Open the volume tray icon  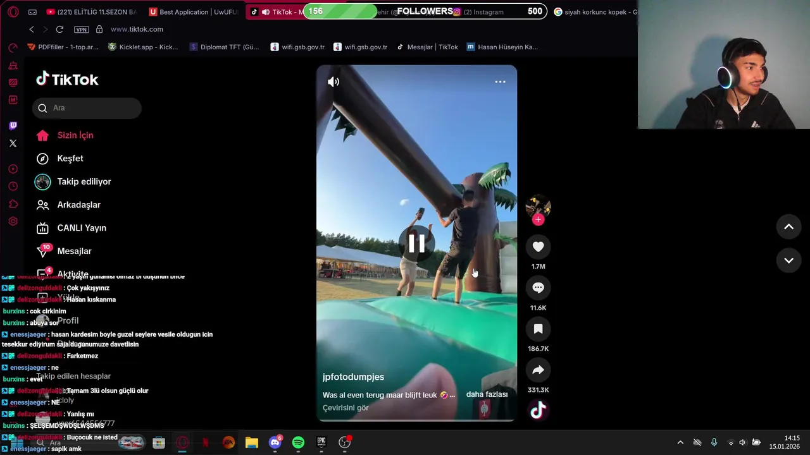(742, 442)
